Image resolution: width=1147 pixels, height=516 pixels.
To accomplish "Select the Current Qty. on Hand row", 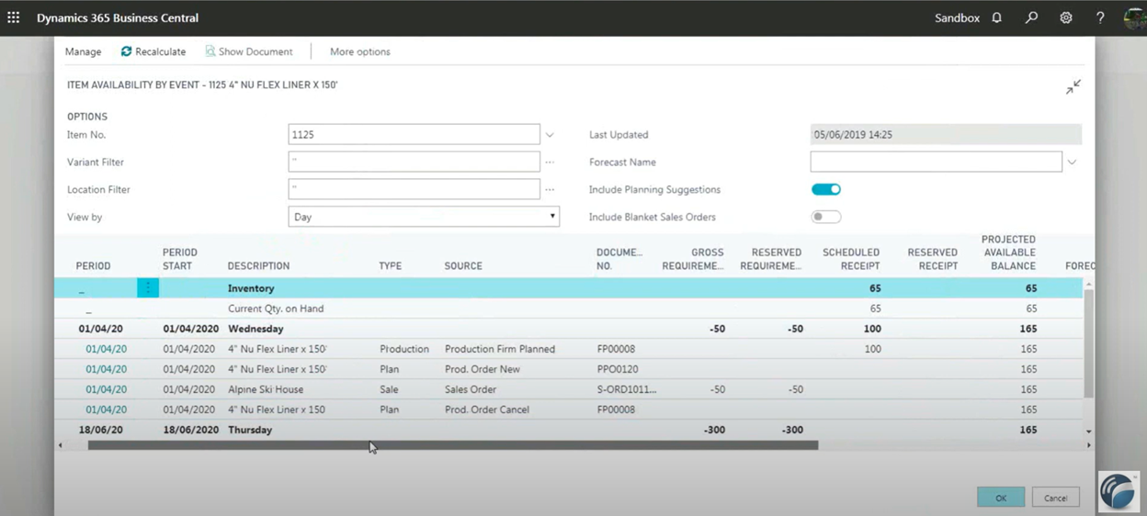I will (568, 308).
